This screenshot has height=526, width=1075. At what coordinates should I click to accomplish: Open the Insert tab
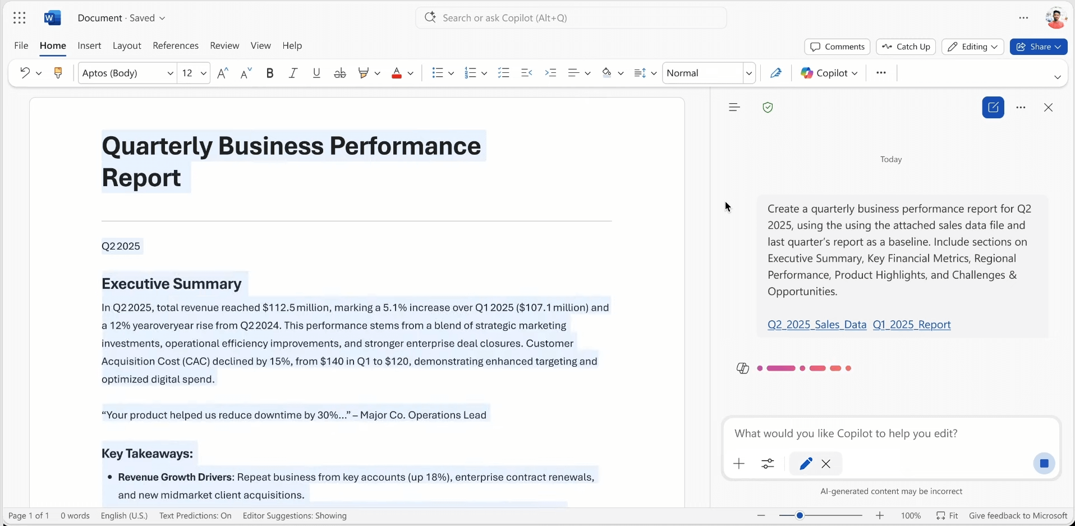pos(89,46)
